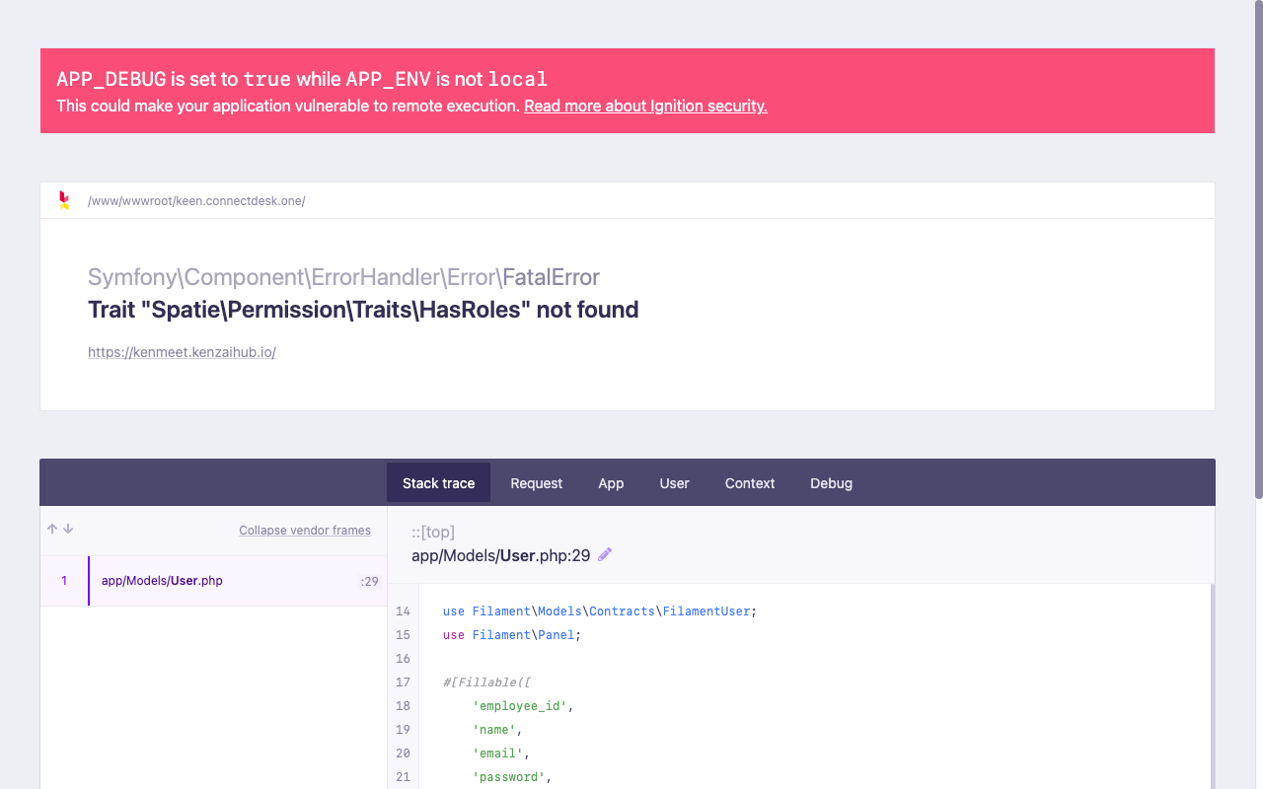Screen dimensions: 1263x789
Task: Click the 'password' code line
Action: (512, 777)
